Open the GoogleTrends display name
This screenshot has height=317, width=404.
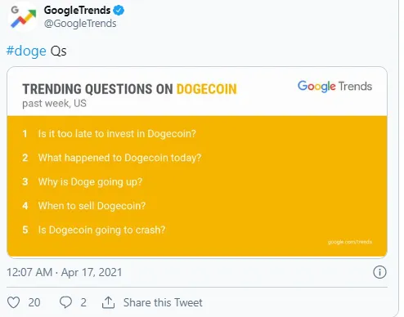(77, 11)
